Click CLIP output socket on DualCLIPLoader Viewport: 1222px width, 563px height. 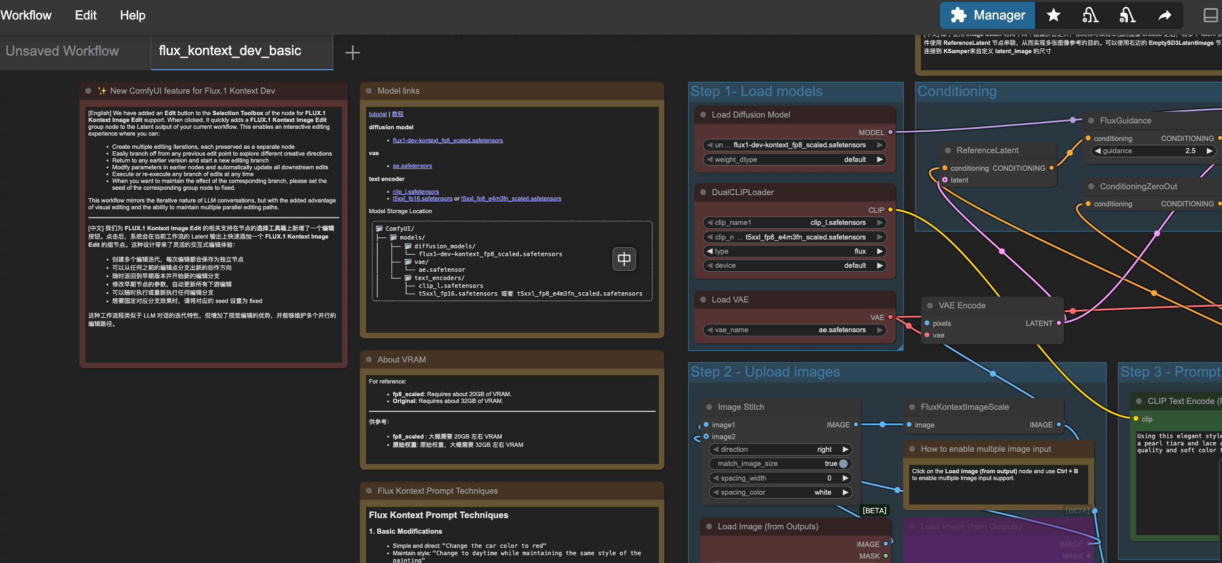click(x=890, y=210)
